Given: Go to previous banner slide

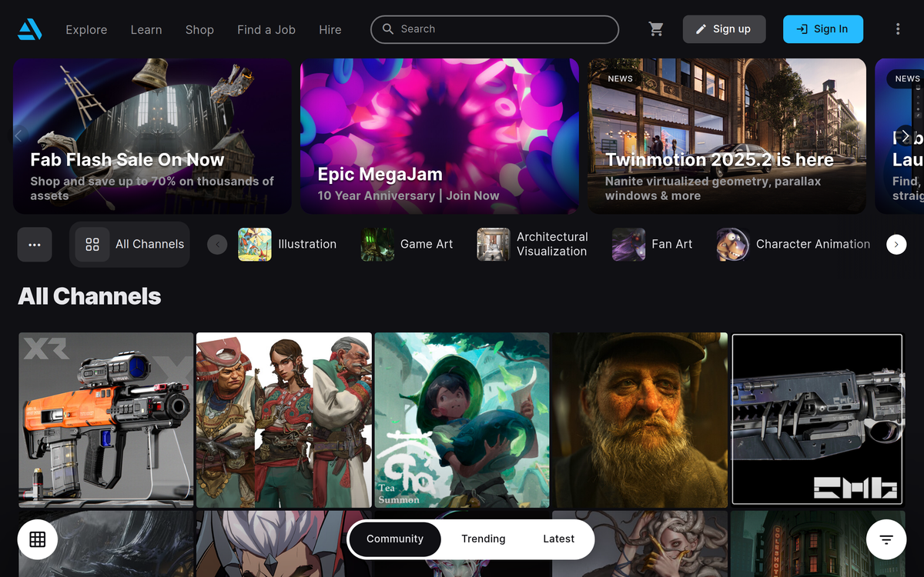Looking at the screenshot, I should point(18,136).
